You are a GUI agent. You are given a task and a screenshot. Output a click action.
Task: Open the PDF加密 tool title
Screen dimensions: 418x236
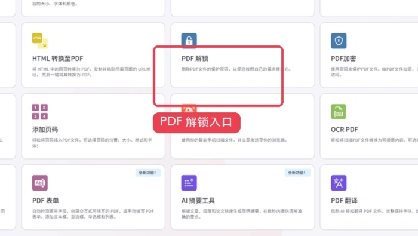pos(343,59)
